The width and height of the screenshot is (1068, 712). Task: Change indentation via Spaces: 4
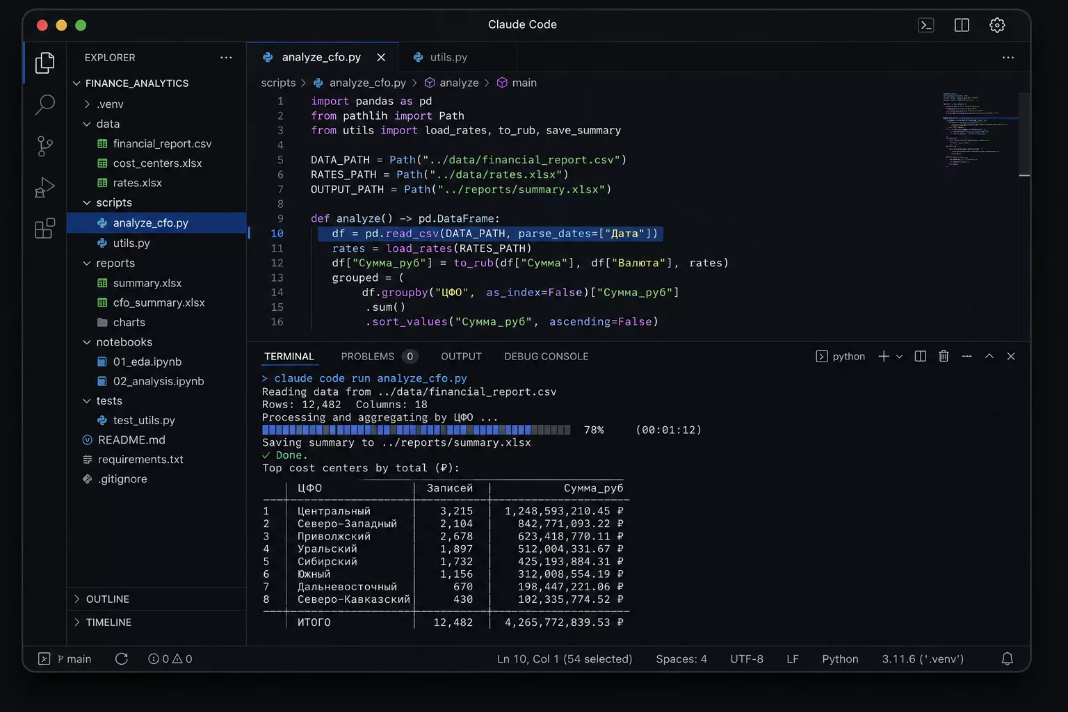pos(681,658)
